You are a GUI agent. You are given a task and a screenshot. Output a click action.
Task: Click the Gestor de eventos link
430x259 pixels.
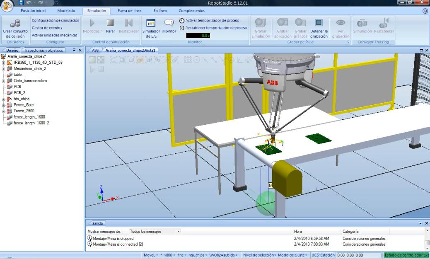[x=47, y=28]
